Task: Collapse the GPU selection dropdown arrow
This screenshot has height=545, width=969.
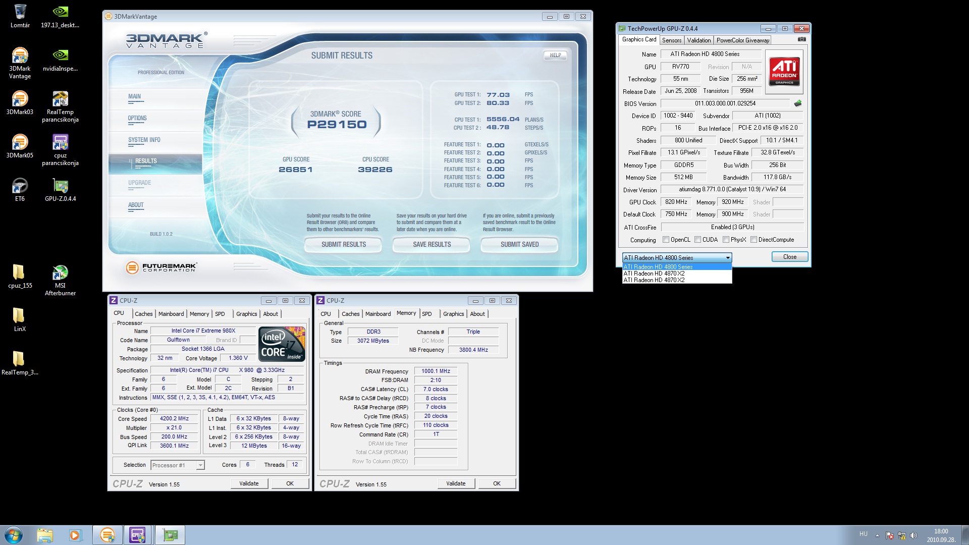Action: [728, 258]
